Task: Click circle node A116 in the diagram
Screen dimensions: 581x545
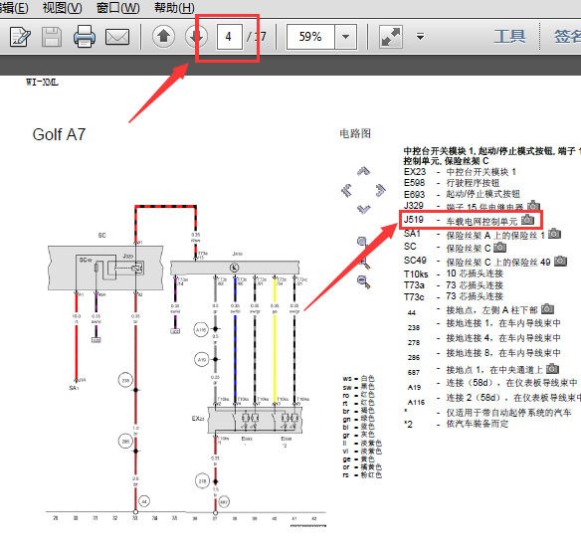Action: pos(201,329)
